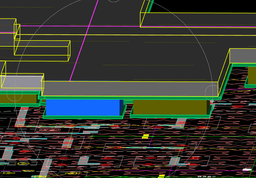Screen dimensions: 256x178
Task: Click the orbit circle's left handle
Action: pos(15,93)
